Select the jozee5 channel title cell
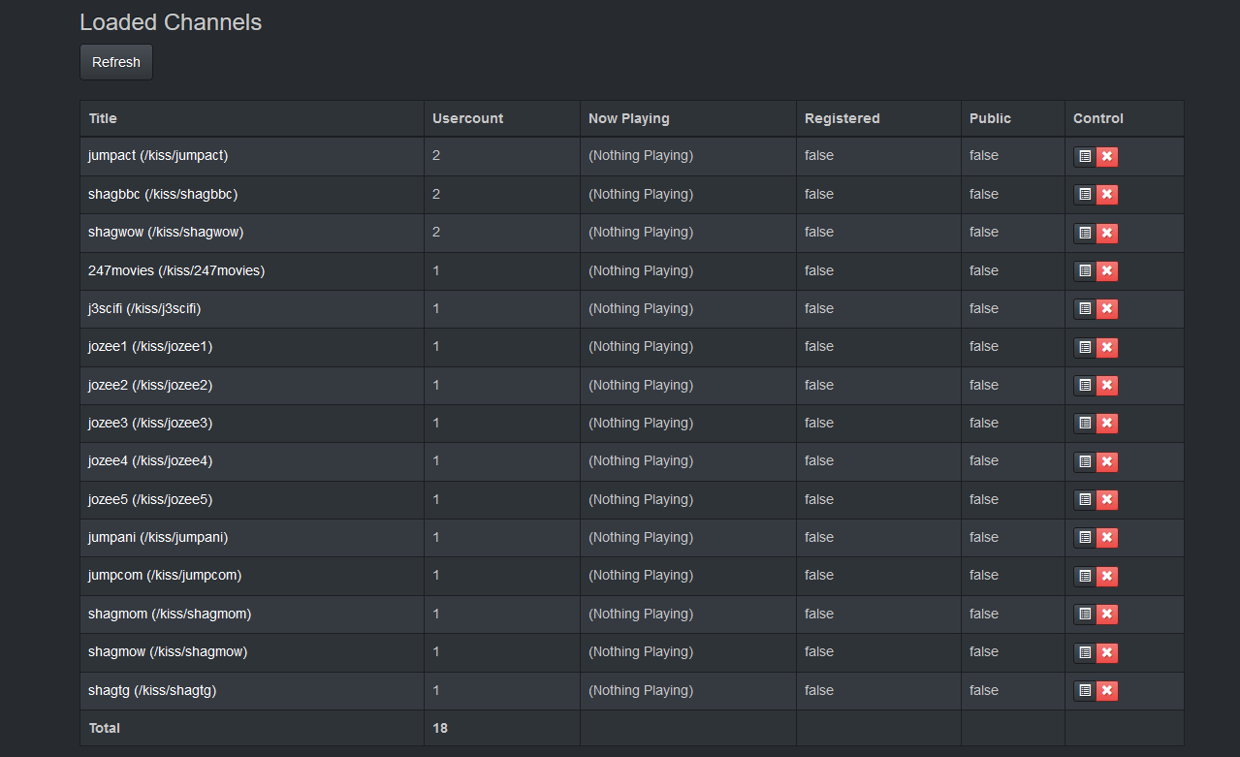 150,499
